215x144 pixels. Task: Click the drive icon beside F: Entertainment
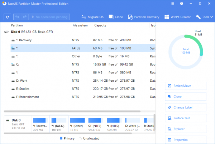tap(13, 97)
